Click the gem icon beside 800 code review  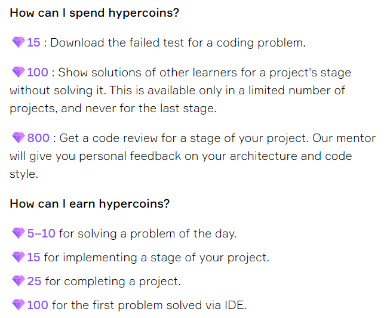(19, 138)
